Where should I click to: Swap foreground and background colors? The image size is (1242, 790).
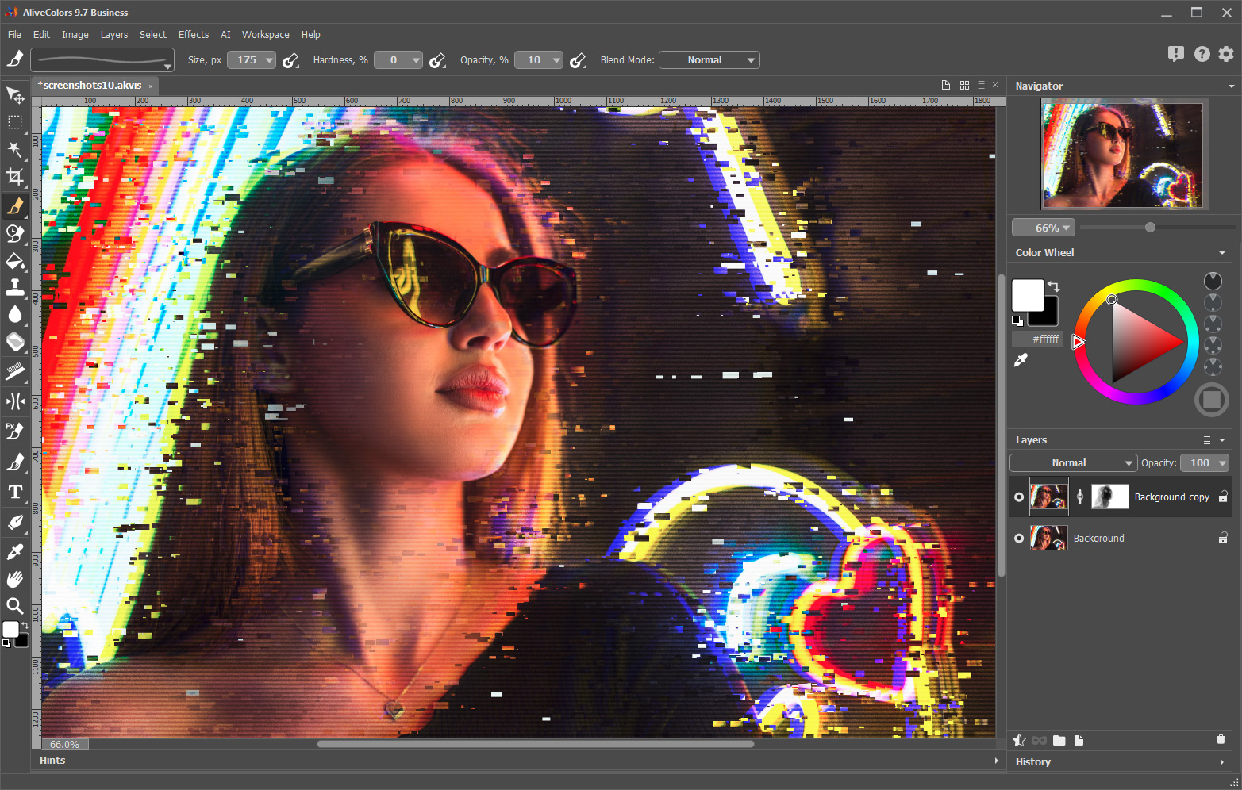pyautogui.click(x=1053, y=286)
